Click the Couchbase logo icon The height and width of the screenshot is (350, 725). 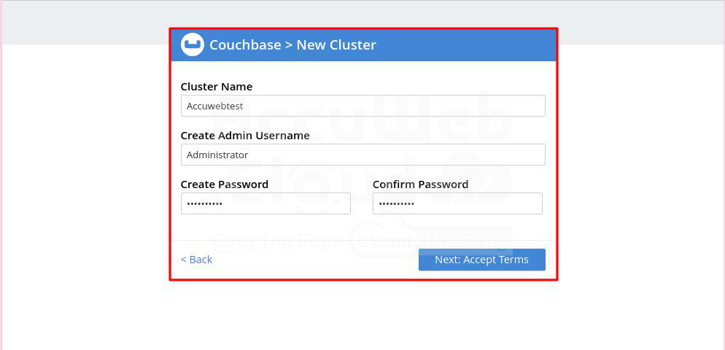192,44
